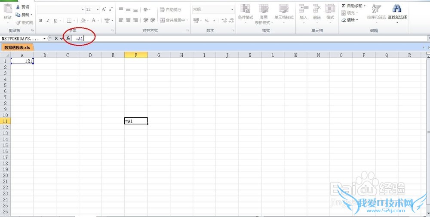This screenshot has width=430, height=217.
Task: Click the phonetic guide (文) icon
Action: point(107,21)
